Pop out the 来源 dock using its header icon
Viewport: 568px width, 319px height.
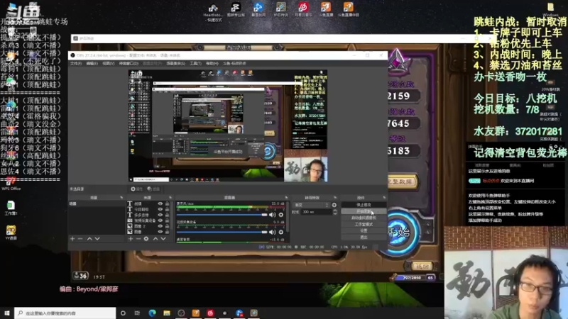click(170, 198)
